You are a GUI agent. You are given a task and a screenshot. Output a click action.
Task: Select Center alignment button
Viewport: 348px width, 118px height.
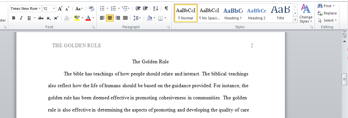tap(110, 18)
